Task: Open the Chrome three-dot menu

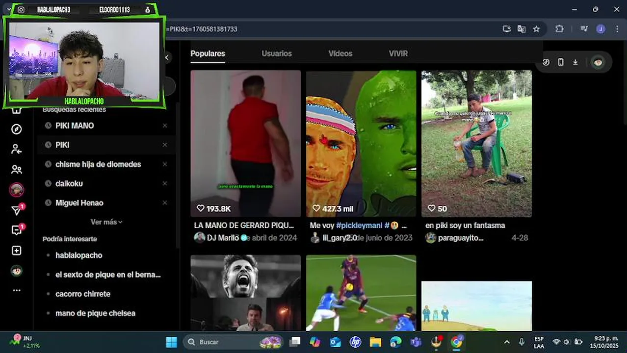Action: point(617,29)
